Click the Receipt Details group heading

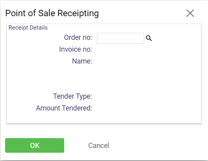coord(28,28)
